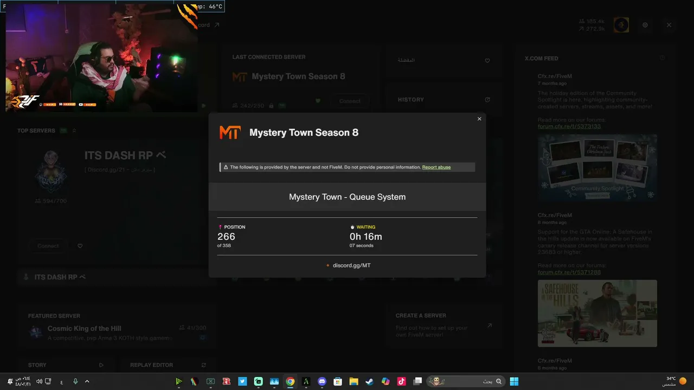Click the 0h 16m waiting time
This screenshot has height=390, width=694.
pyautogui.click(x=366, y=237)
